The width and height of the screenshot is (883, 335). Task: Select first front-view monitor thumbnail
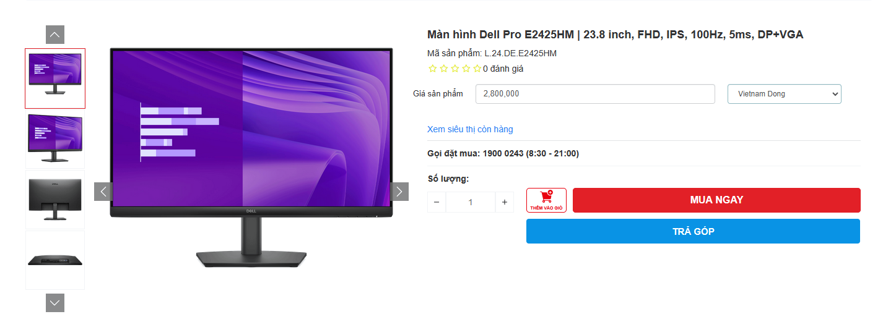(x=55, y=78)
